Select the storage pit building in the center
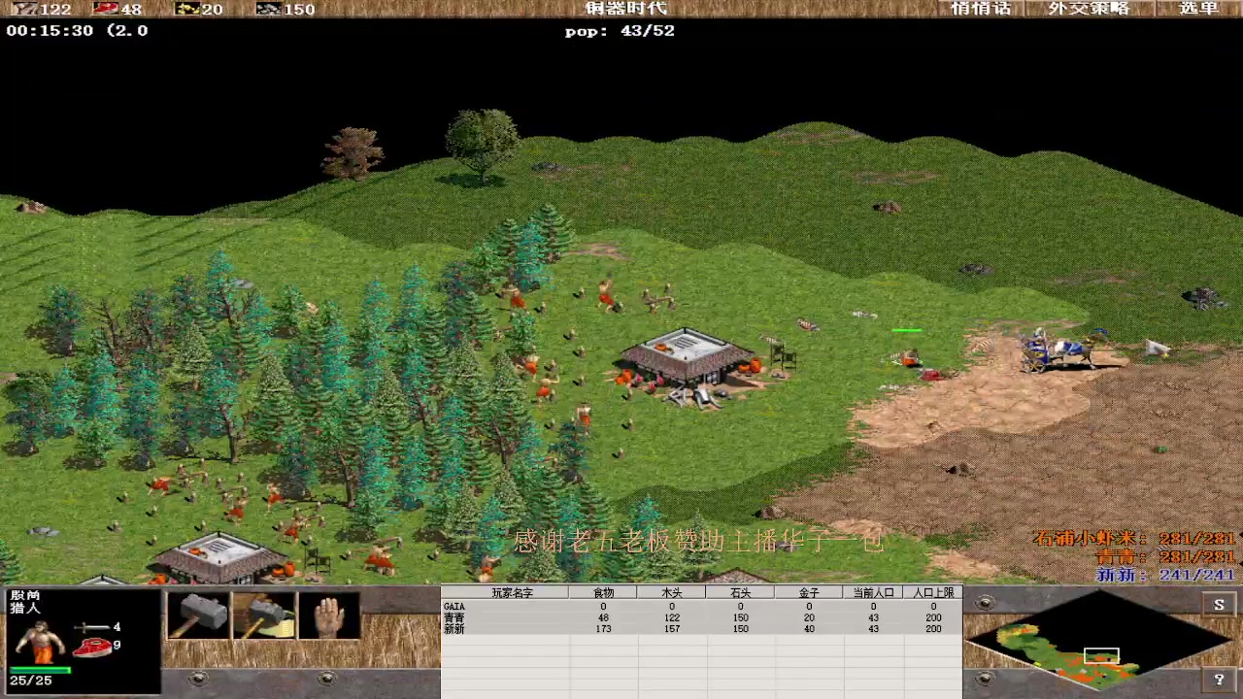Image resolution: width=1243 pixels, height=699 pixels. pyautogui.click(x=689, y=357)
